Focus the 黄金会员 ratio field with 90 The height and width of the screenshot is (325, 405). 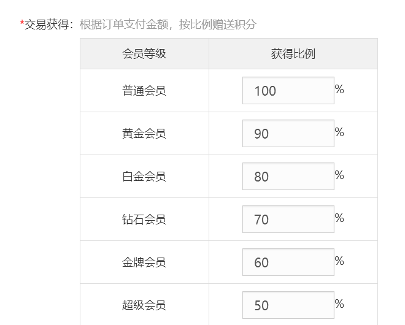288,134
